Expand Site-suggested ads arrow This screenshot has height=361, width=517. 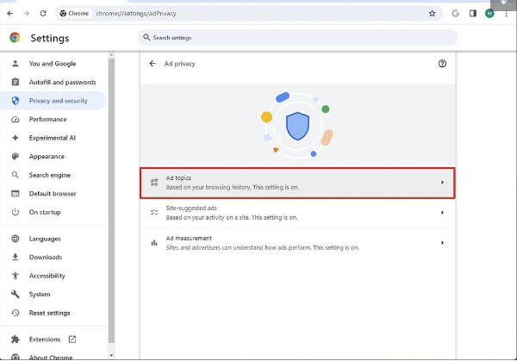pos(442,213)
